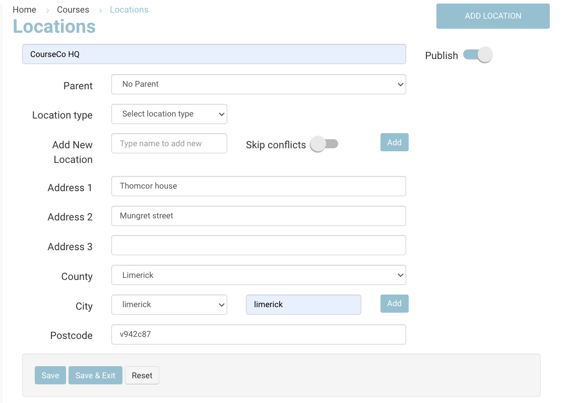Select the Address 2 text field
Image resolution: width=578 pixels, height=403 pixels.
[258, 216]
